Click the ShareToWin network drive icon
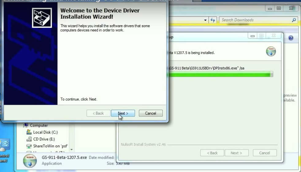Image resolution: width=301 pixels, height=172 pixels. (x=29, y=146)
